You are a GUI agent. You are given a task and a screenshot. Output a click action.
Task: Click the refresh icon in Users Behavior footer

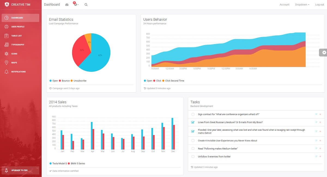[x=145, y=88]
